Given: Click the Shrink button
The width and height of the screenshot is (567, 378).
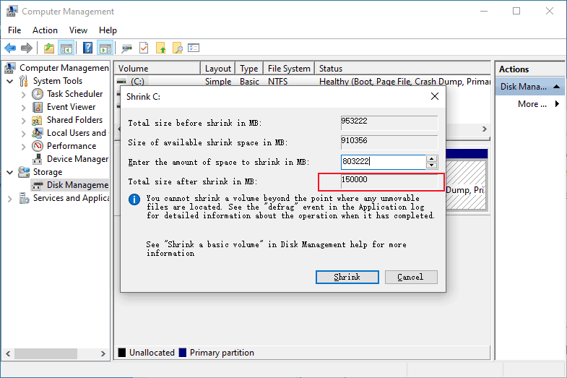Looking at the screenshot, I should [x=347, y=277].
